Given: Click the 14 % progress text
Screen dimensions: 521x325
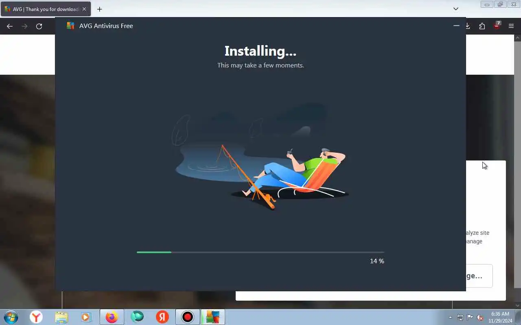Looking at the screenshot, I should (x=377, y=261).
